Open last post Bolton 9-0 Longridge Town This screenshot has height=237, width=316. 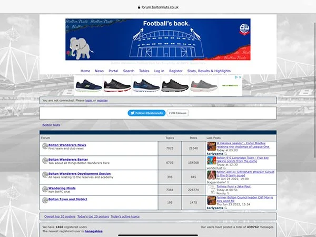[243, 160]
